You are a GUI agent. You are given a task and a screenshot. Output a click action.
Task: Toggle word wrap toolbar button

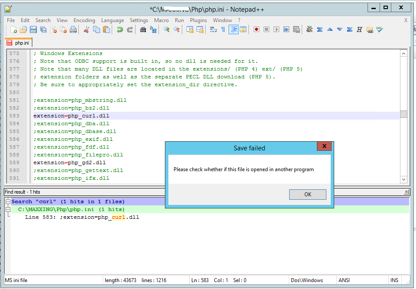213,30
